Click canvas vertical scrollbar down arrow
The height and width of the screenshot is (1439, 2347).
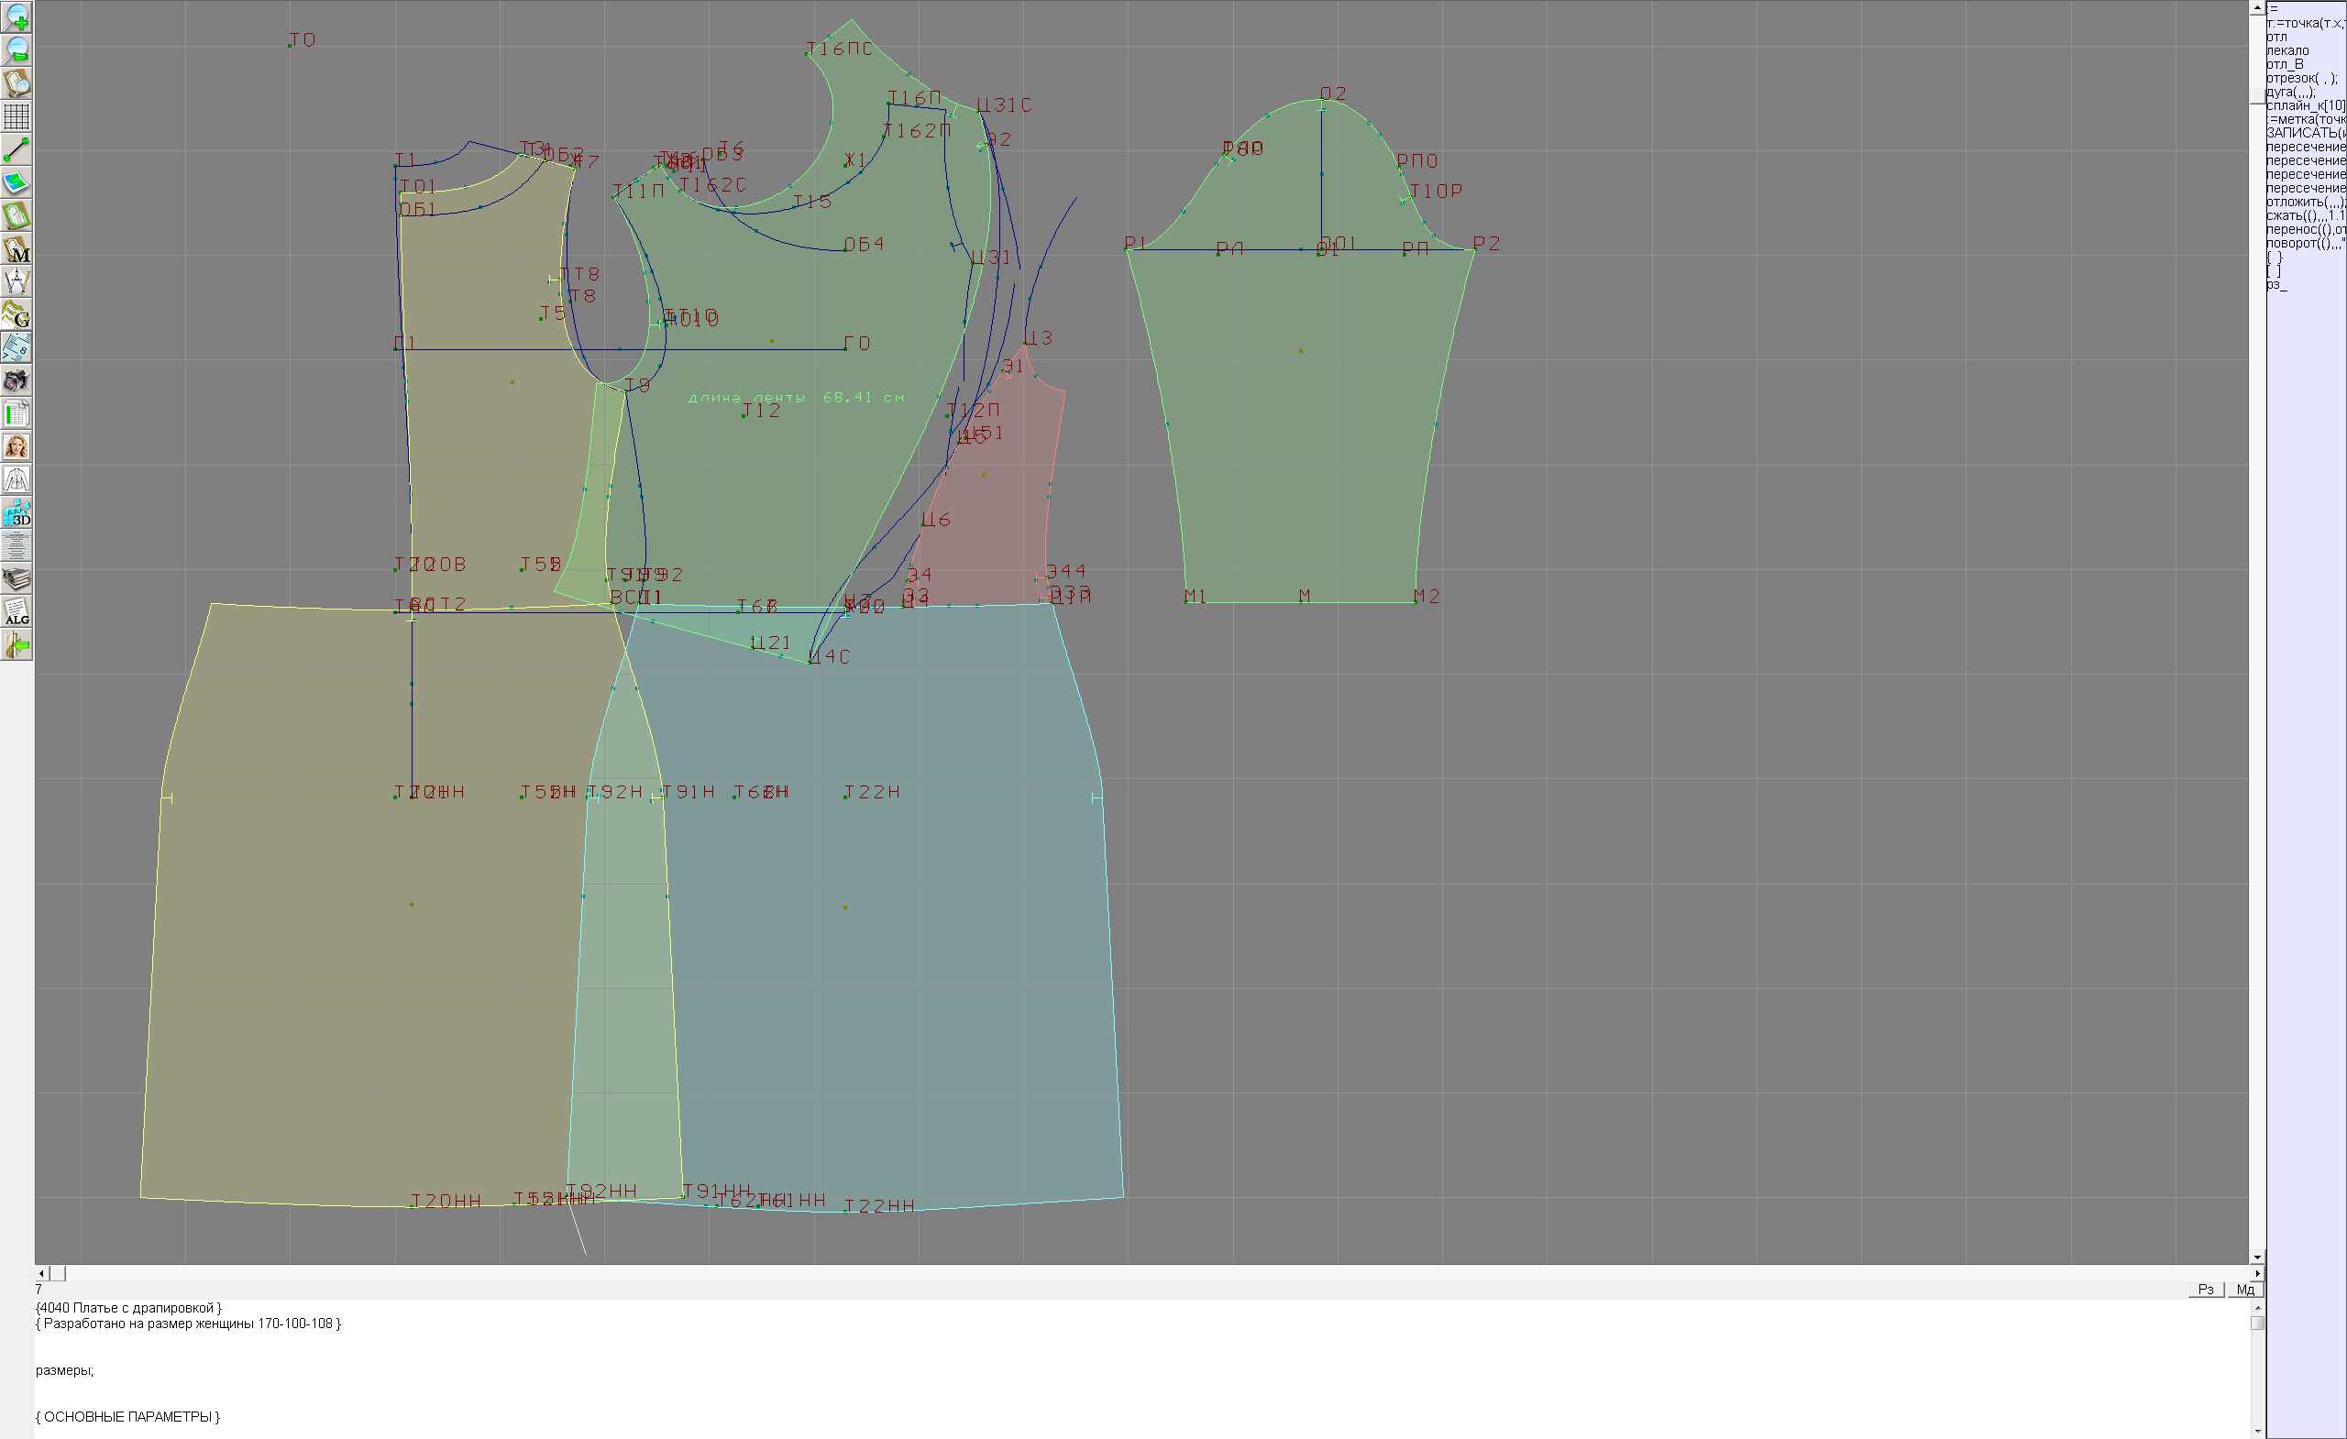2256,1258
